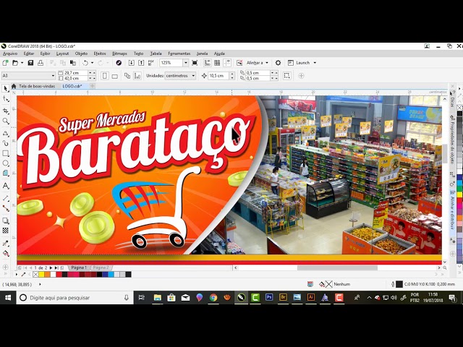
Task: Click the Launch button
Action: pos(299,63)
